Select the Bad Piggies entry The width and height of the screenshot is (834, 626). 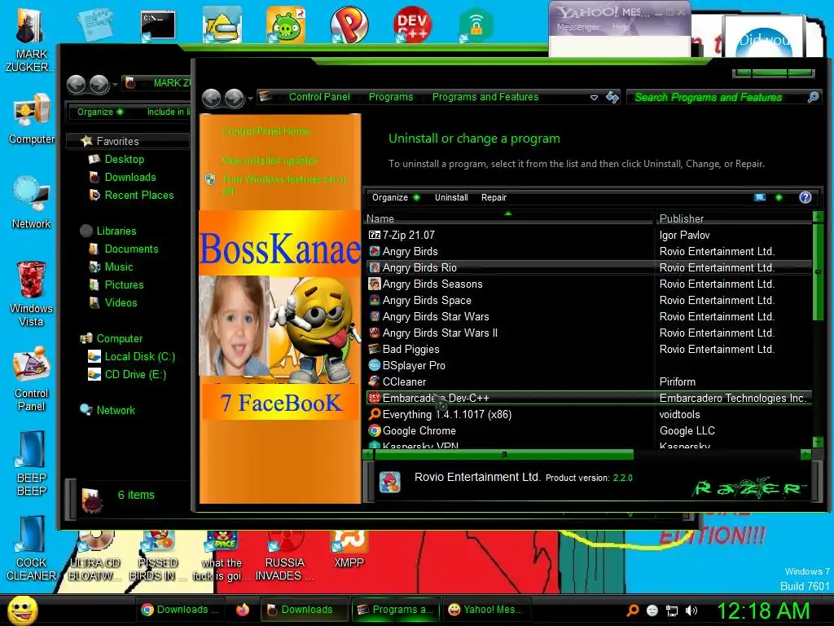589,349
